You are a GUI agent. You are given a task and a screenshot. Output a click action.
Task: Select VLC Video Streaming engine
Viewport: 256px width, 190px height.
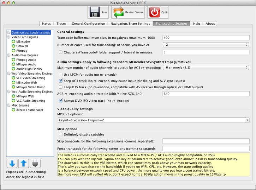[31, 78]
